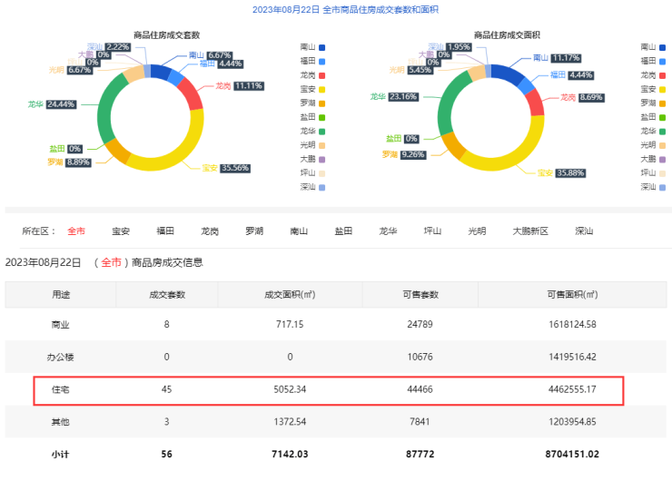Open the 福田 district tab

165,231
